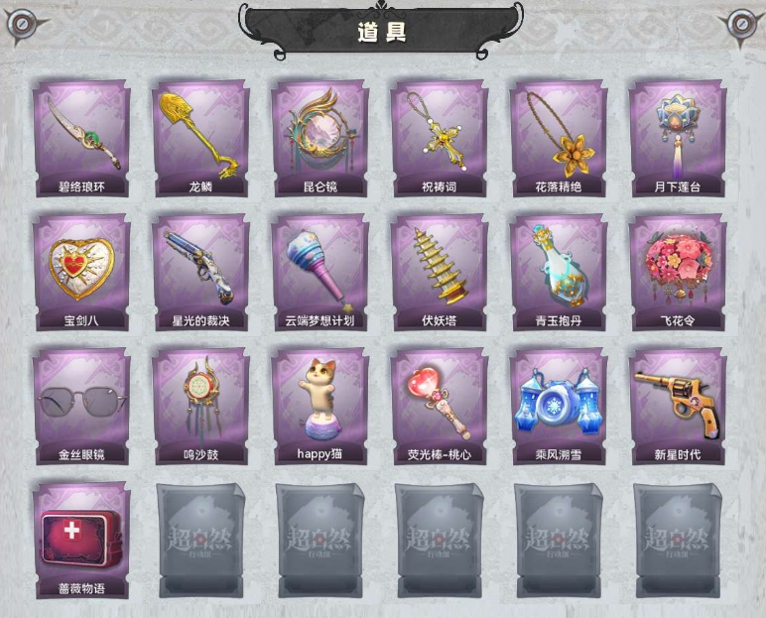Screen dimensions: 766x618
Task: Select the 飞花令 flower bouquet
Action: click(x=678, y=273)
